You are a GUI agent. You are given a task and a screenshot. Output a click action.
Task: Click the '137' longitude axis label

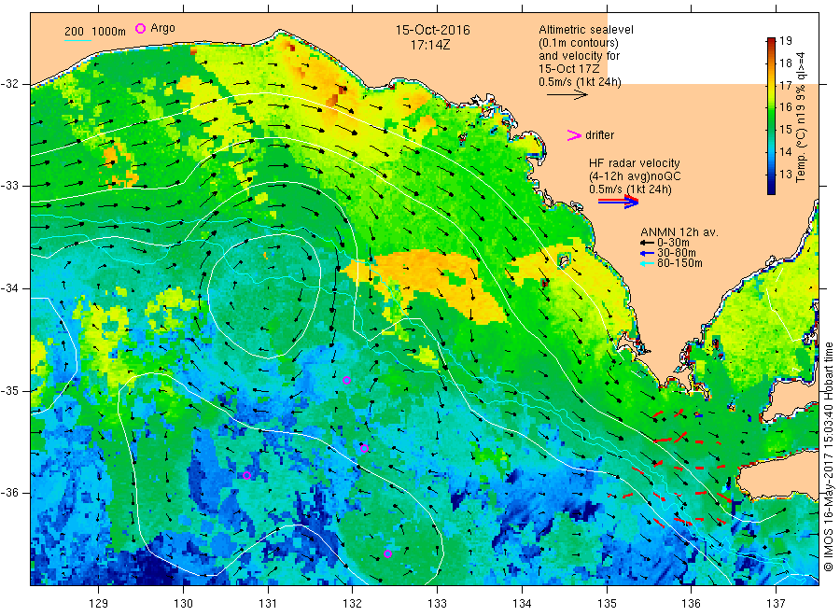pyautogui.click(x=777, y=604)
